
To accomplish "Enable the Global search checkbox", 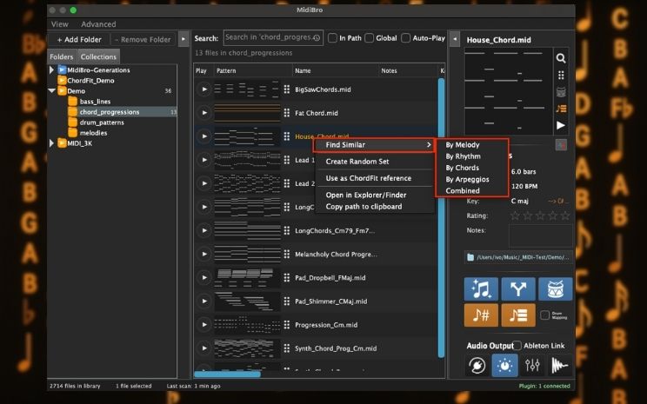I will [x=370, y=38].
